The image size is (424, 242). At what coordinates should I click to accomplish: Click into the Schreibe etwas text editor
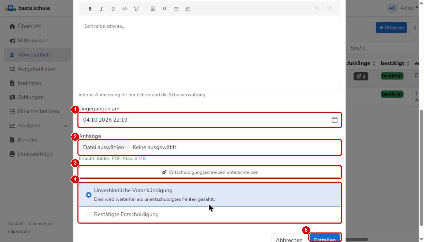point(209,53)
